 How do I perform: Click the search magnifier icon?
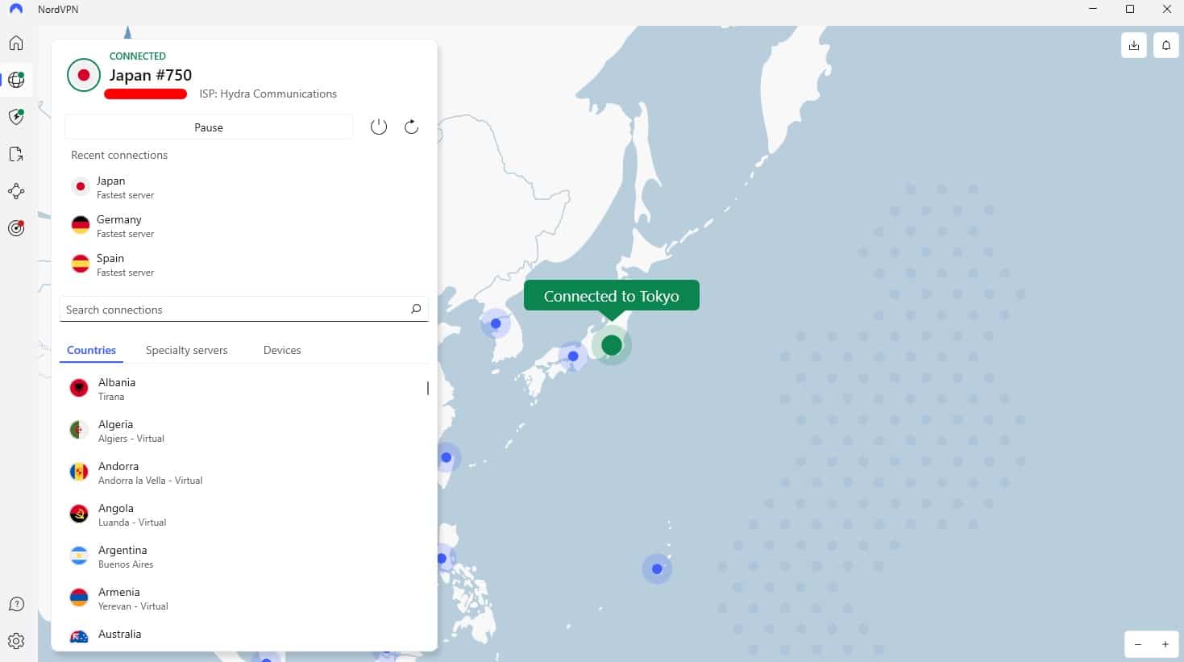416,309
